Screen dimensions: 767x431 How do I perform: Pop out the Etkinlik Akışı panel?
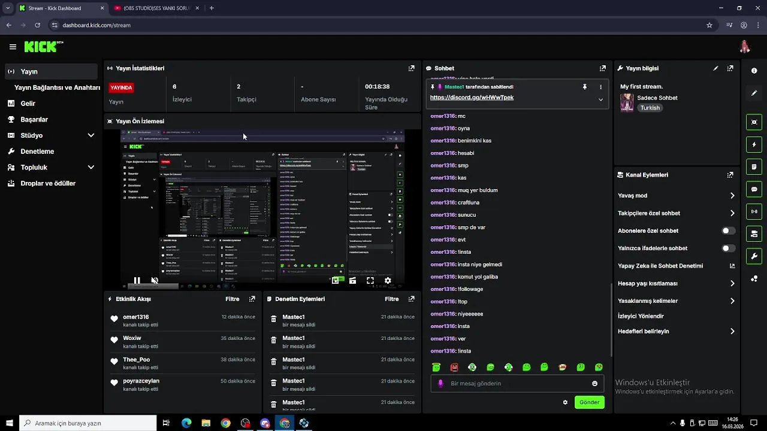tap(252, 299)
